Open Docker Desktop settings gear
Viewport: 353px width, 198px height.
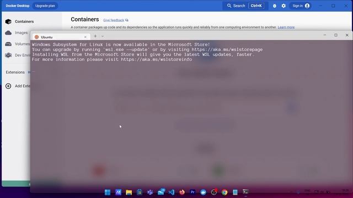pos(284,6)
